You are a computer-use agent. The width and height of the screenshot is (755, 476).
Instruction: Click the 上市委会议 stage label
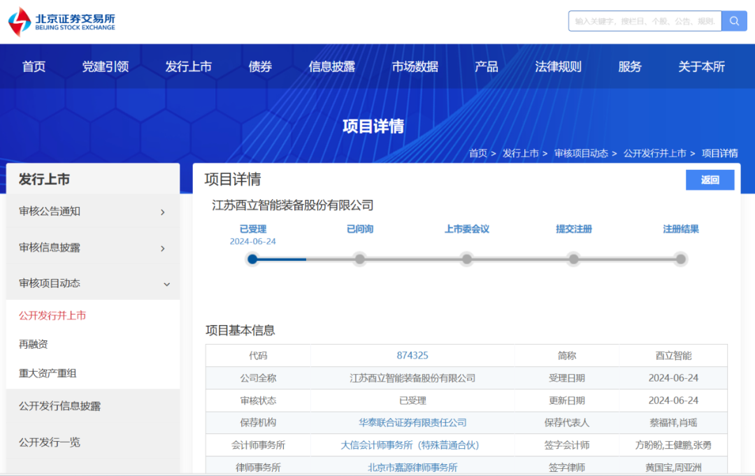pos(466,229)
